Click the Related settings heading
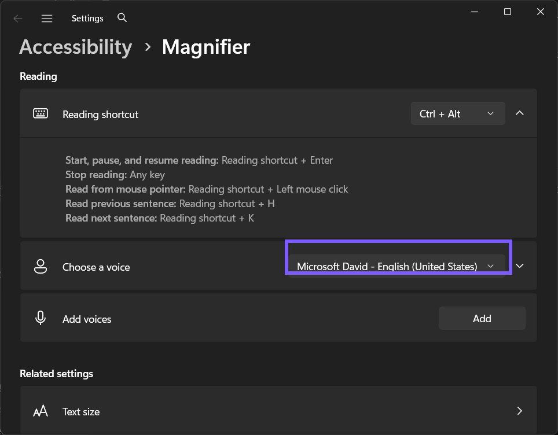This screenshot has width=558, height=435. pyautogui.click(x=57, y=374)
